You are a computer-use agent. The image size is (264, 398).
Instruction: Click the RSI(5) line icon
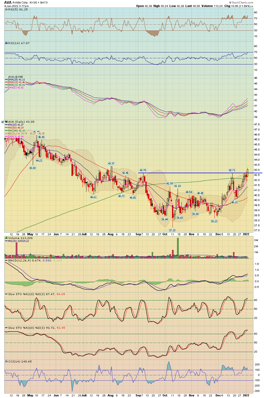pos(6,9)
